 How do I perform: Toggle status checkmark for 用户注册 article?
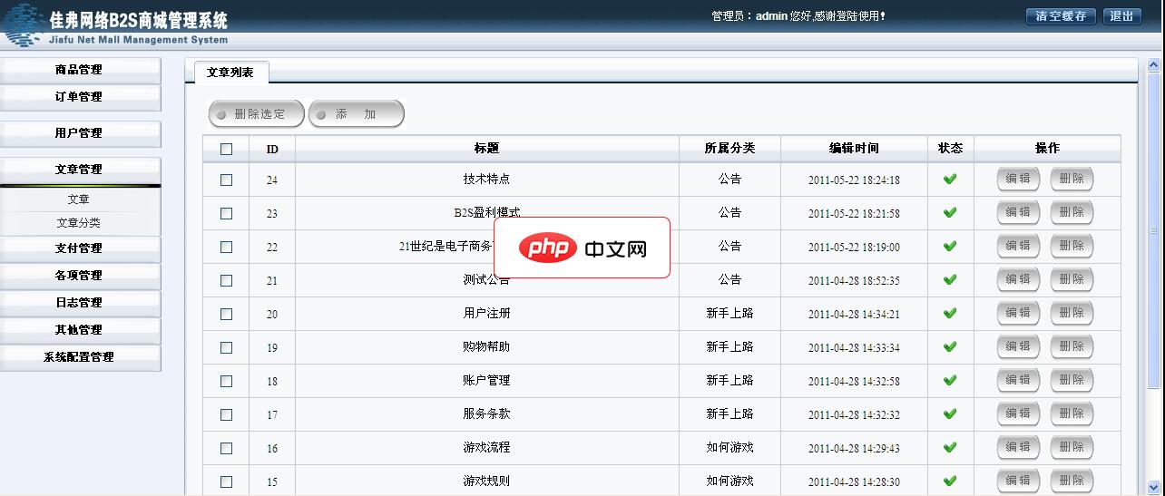tap(950, 313)
